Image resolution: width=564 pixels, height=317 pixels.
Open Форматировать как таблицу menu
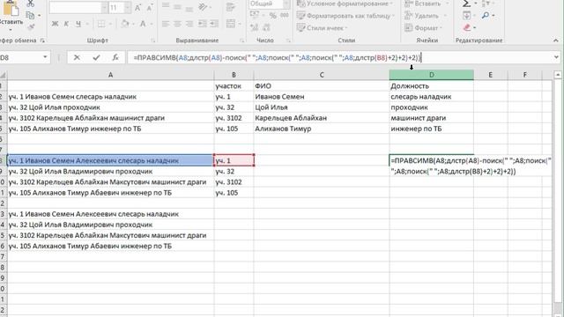345,16
